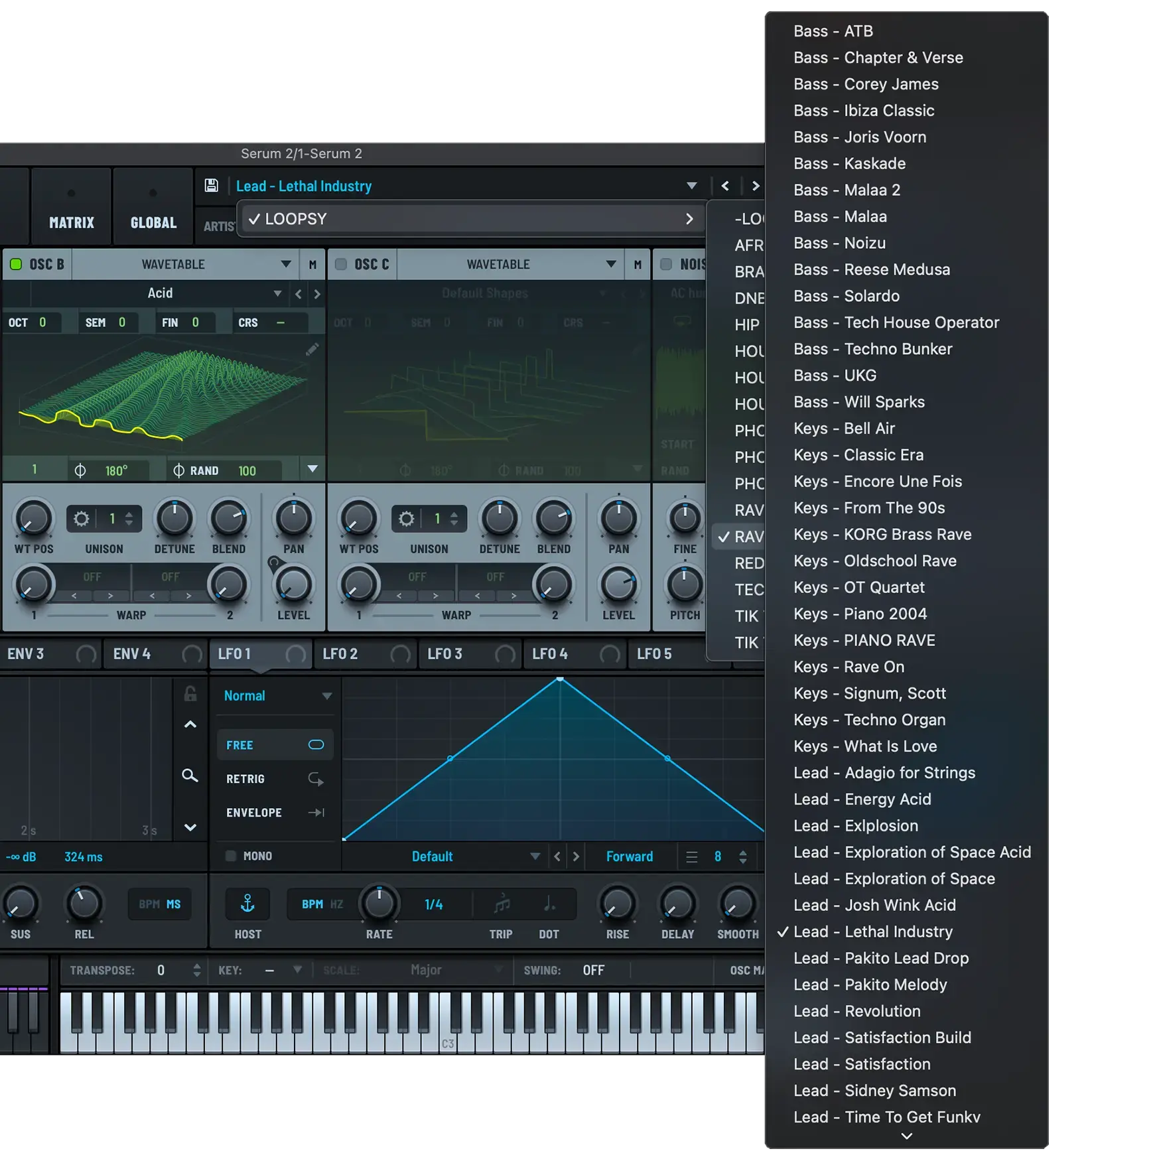1161x1161 pixels.
Task: Click the OSC B unison gear icon
Action: [82, 519]
